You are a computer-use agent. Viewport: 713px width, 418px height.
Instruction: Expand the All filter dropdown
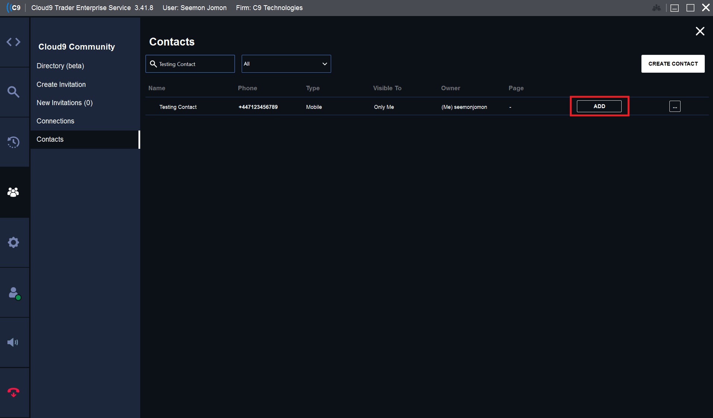(x=286, y=64)
